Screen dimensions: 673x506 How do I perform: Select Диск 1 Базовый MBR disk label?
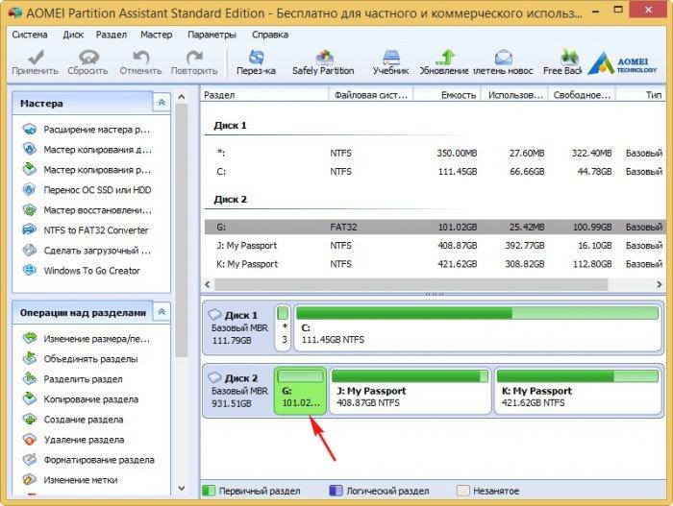238,327
